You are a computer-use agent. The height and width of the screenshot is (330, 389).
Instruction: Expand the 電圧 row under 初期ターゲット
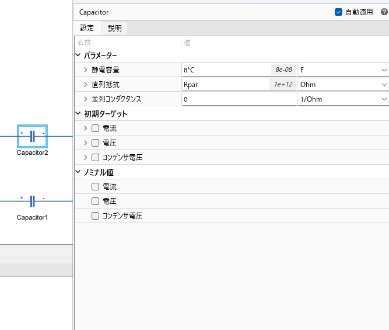(85, 143)
